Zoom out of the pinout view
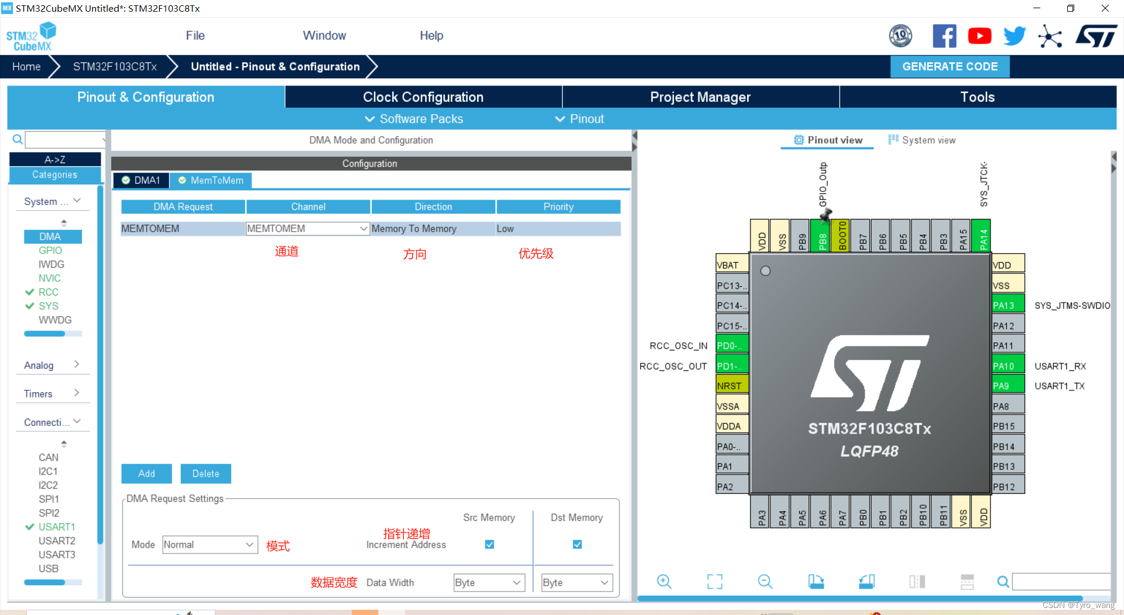 coord(765,582)
